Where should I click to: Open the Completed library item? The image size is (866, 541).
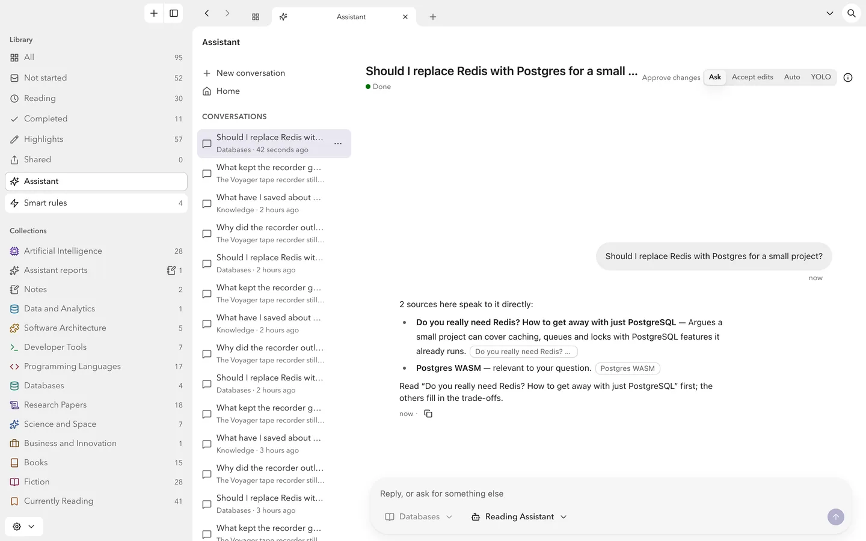point(96,119)
